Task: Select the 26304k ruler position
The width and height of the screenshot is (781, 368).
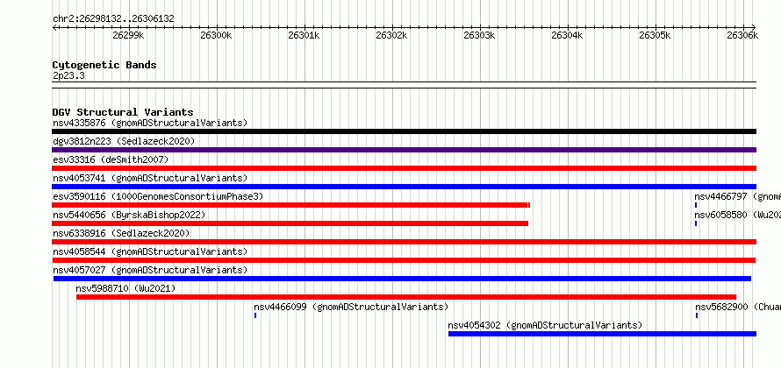Action: click(567, 35)
